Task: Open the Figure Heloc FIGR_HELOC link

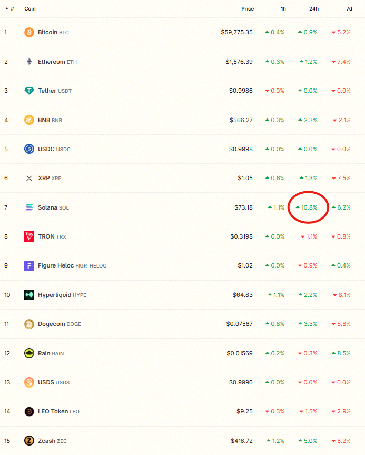Action: (72, 265)
